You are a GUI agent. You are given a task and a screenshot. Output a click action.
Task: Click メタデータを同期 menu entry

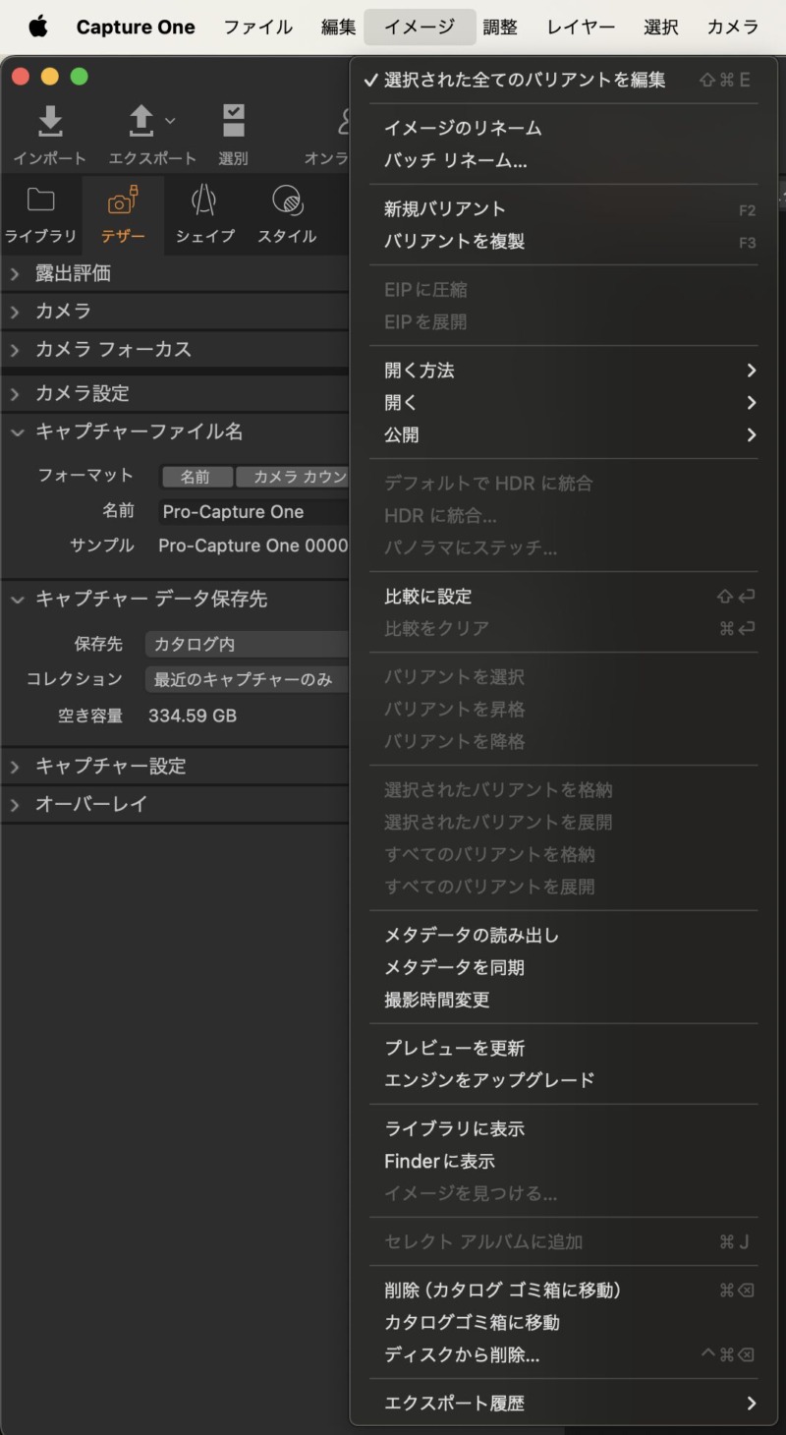(x=454, y=967)
